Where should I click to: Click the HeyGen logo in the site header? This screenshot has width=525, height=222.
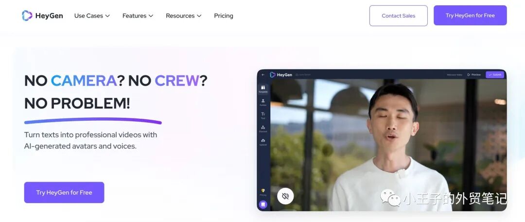click(42, 16)
